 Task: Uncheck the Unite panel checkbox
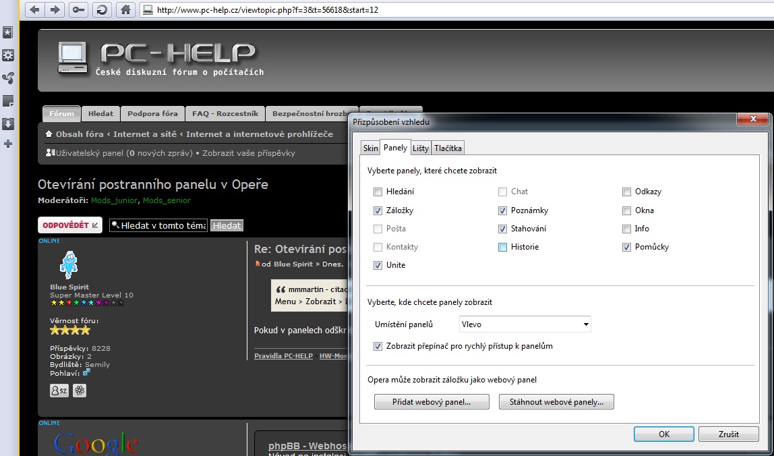pos(378,265)
